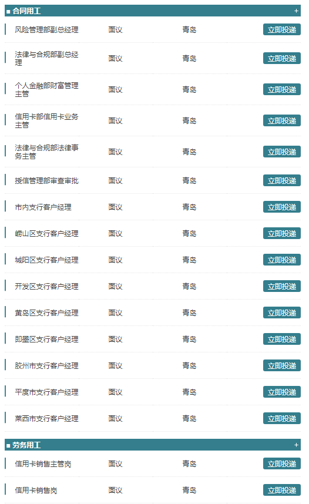Expand the 合同用工 section plus icon
Screen dimensions: 309x504
coord(296,11)
